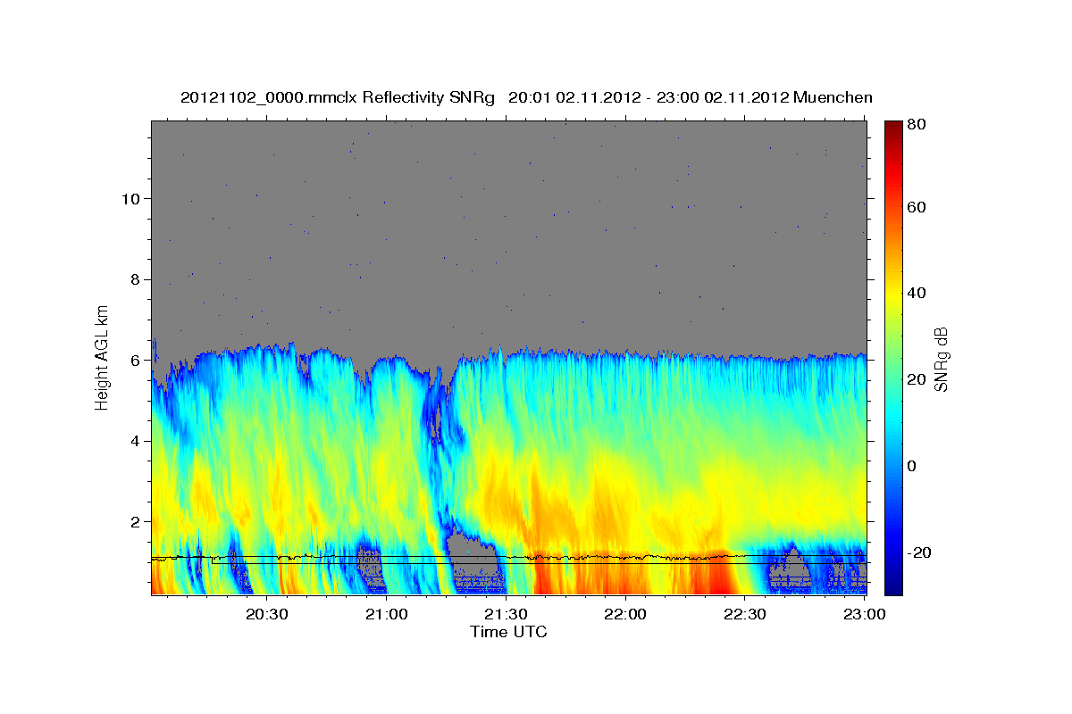Viewport: 1072px width, 714px height.
Task: Click the 'SNRg dB' colorbar title
Action: pos(941,358)
